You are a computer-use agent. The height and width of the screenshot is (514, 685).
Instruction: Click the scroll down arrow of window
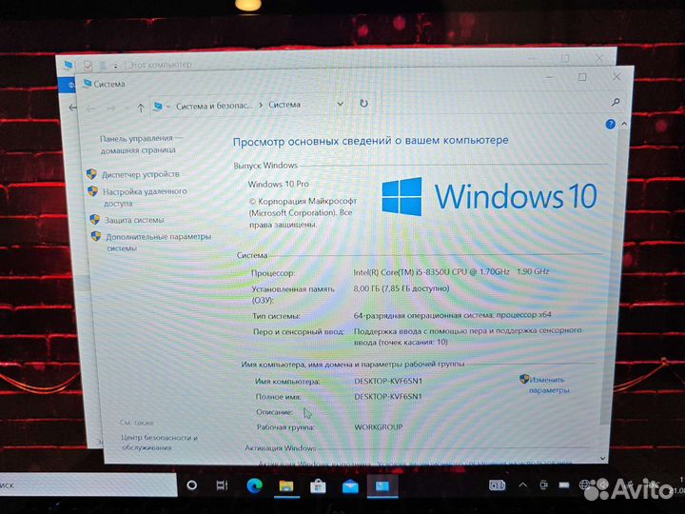[603, 459]
